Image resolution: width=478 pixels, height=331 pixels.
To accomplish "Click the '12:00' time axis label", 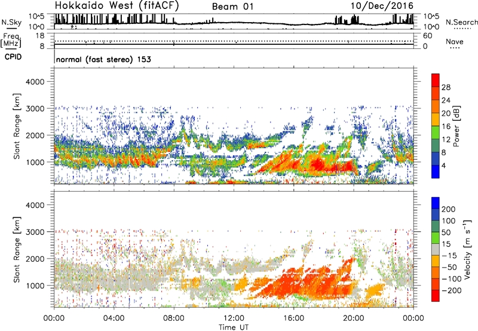I will click(x=234, y=318).
